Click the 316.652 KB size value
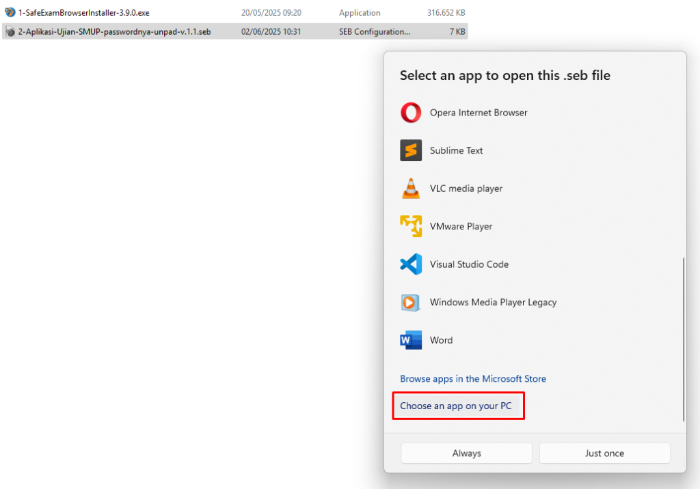 [x=446, y=13]
